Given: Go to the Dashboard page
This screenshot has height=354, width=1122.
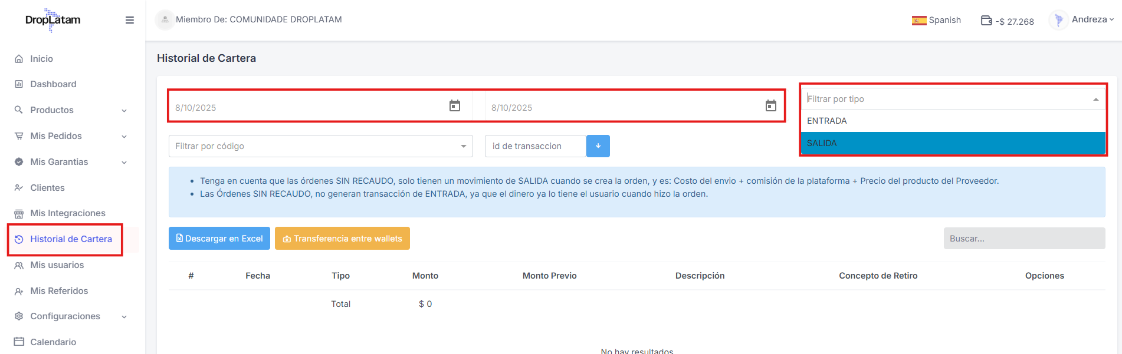Looking at the screenshot, I should click(x=53, y=84).
